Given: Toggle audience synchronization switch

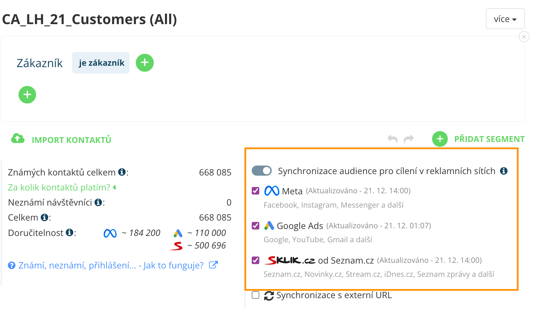Looking at the screenshot, I should [x=262, y=171].
